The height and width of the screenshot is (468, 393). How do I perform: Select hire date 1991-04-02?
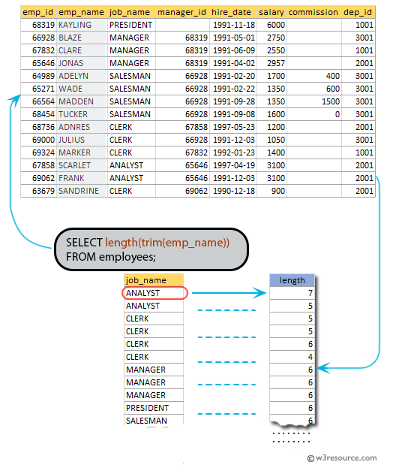pos(232,63)
